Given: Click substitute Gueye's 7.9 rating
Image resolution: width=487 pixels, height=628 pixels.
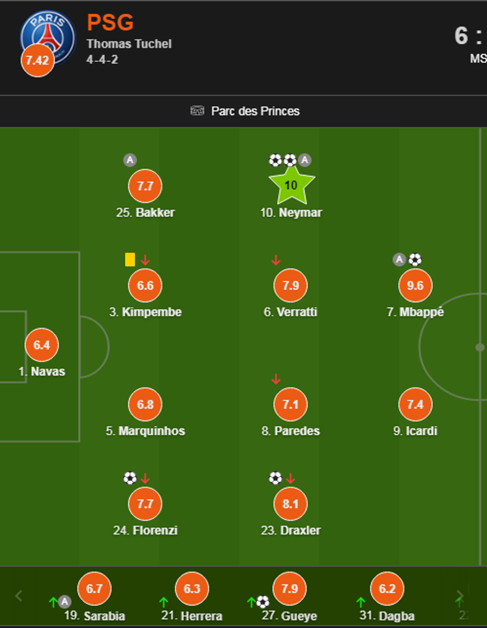Looking at the screenshot, I should click(x=290, y=589).
